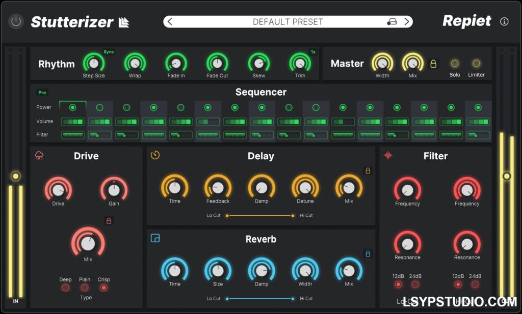Click the Reverb Mix knob
This screenshot has height=314, width=522.
349,270
